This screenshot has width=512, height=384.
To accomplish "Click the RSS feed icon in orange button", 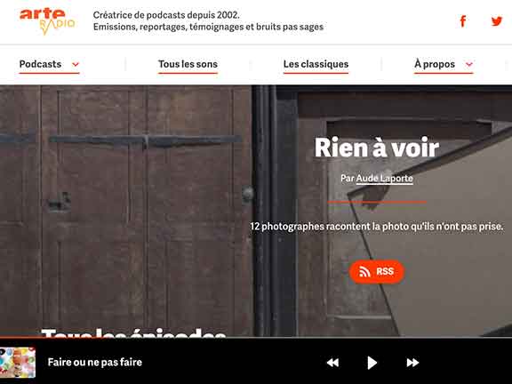I will [364, 271].
